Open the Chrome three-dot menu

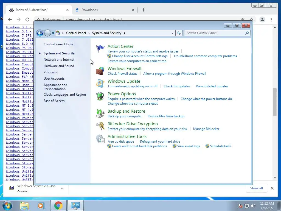pyautogui.click(x=271, y=20)
